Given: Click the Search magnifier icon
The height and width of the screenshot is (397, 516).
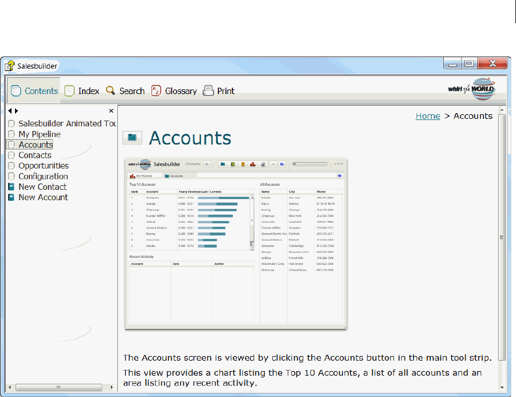Looking at the screenshot, I should coord(110,91).
